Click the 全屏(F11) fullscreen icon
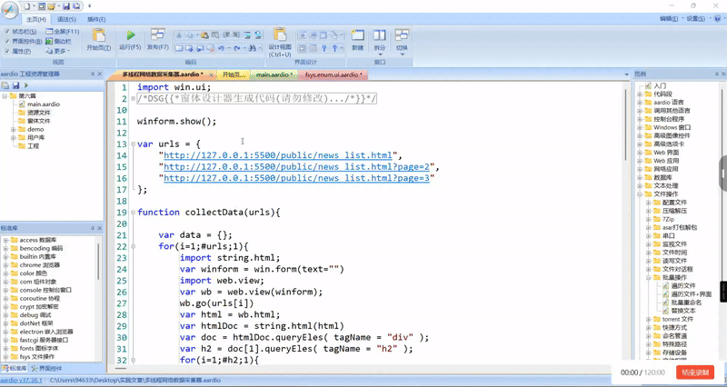Screen dimensions: 727x387 pyautogui.click(x=49, y=32)
